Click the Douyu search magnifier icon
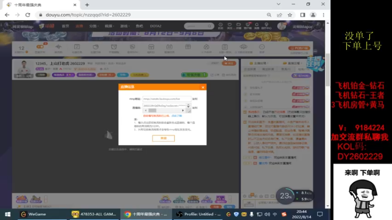392x220 pixels. tap(210, 26)
